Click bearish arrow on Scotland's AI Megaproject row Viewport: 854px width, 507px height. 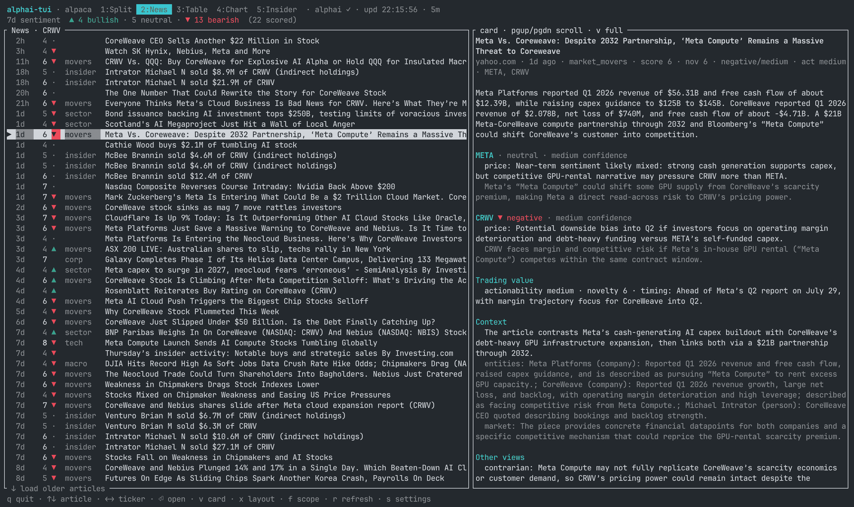pyautogui.click(x=54, y=124)
